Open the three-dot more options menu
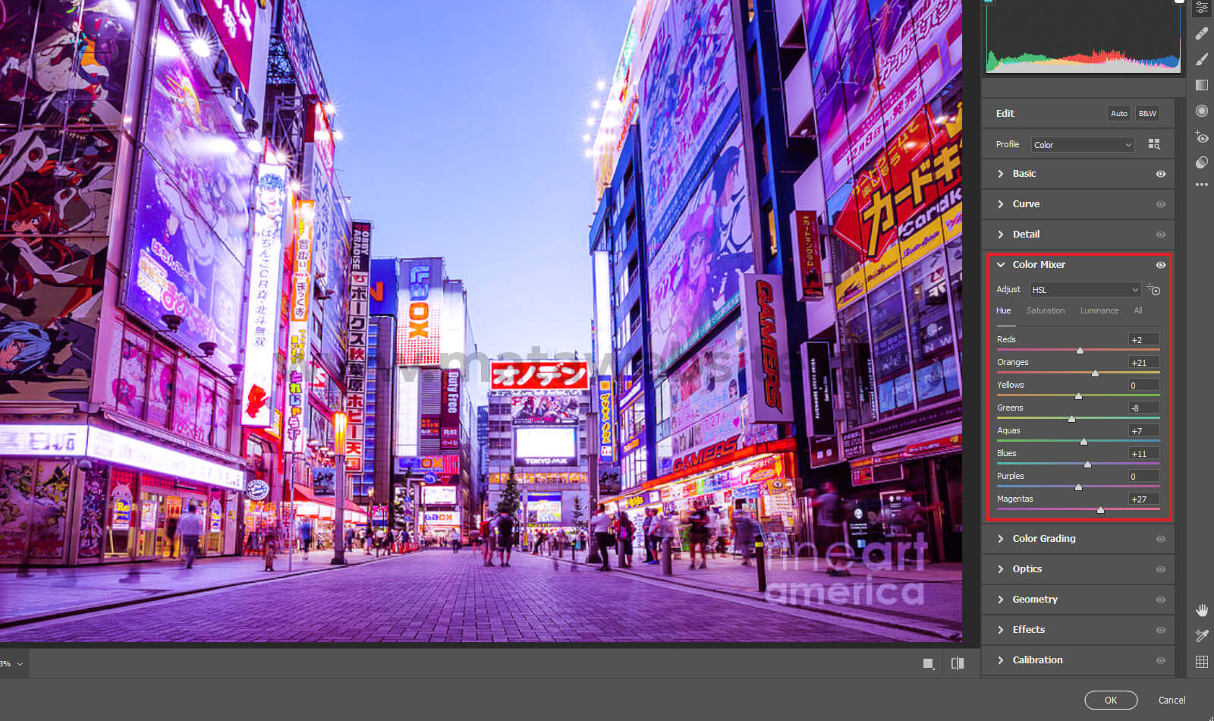Screen dimensions: 1214x721 click(1201, 184)
